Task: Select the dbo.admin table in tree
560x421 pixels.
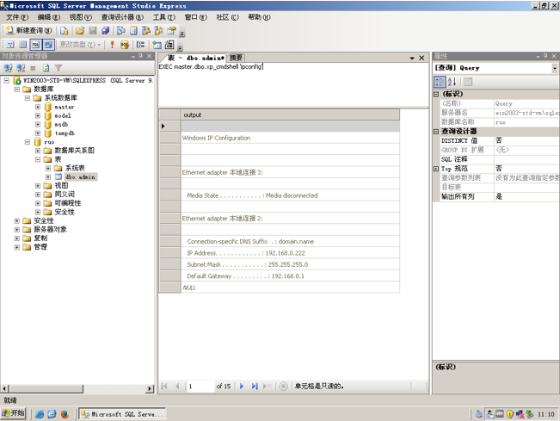Action: click(x=80, y=176)
